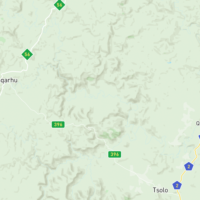Click the 396 route shield west of the hairpin bend
The height and width of the screenshot is (200, 200).
click(58, 125)
